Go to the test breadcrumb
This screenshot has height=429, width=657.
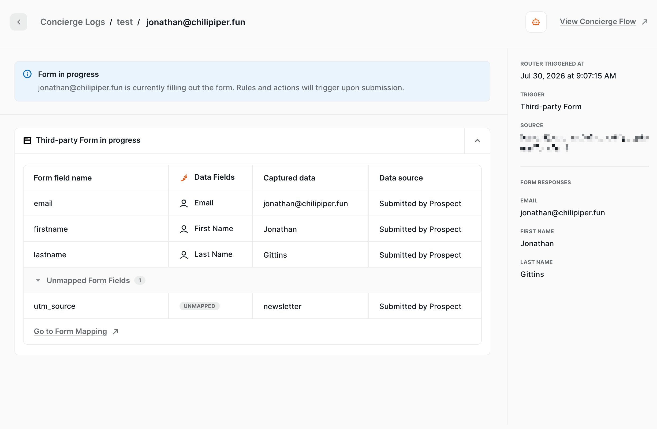click(x=125, y=22)
